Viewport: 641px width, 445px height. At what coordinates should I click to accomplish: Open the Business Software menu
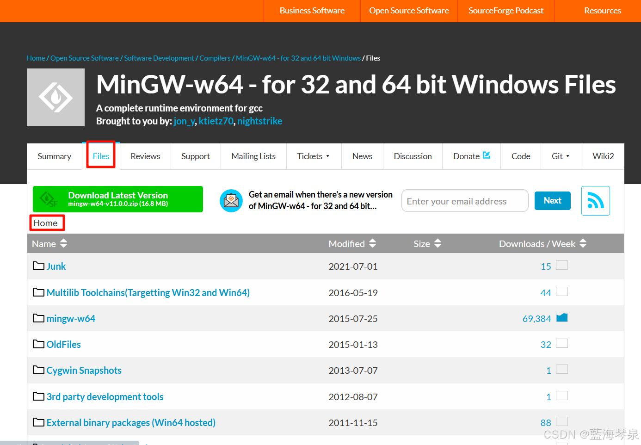coord(312,11)
